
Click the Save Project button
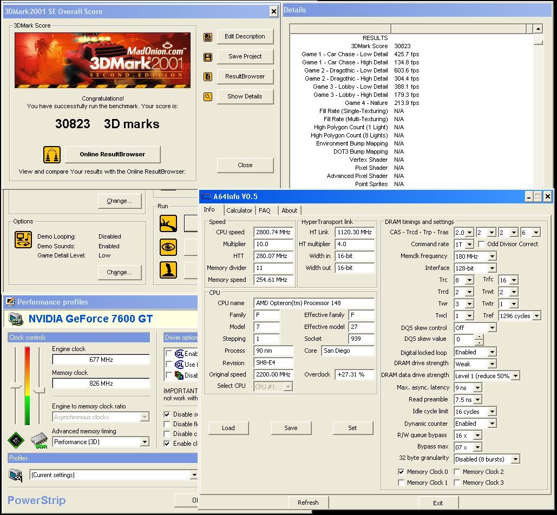coord(245,56)
